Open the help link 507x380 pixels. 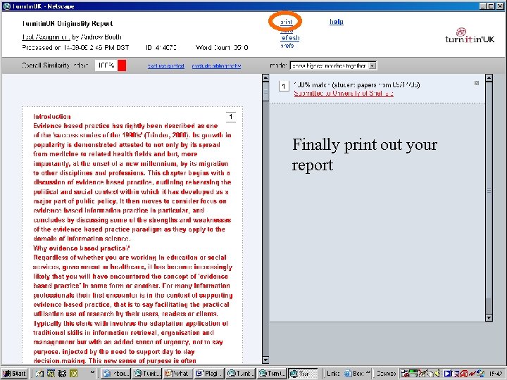pos(337,22)
